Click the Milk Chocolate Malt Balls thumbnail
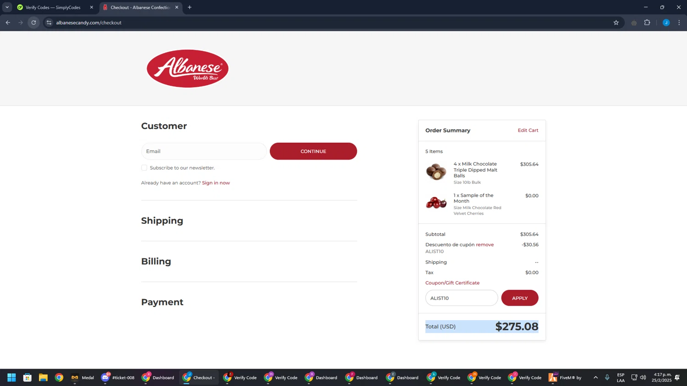The height and width of the screenshot is (386, 687). tap(436, 172)
